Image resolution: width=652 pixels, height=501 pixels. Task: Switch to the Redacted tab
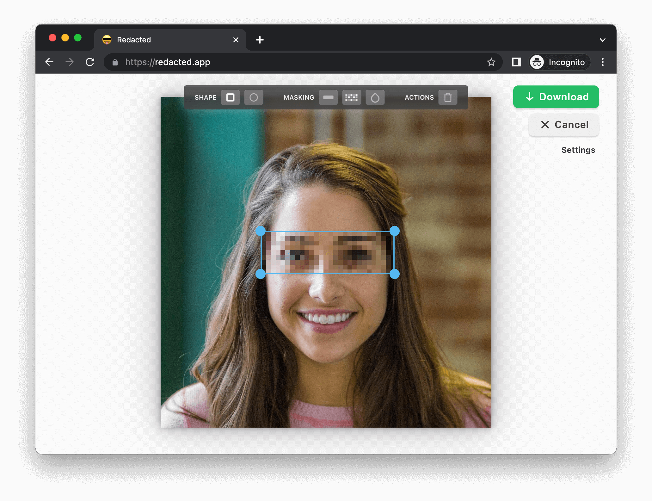170,40
